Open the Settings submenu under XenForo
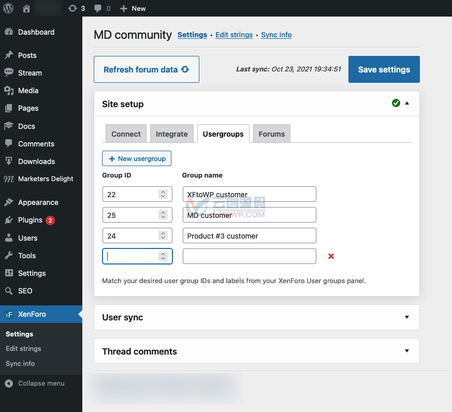Image resolution: width=452 pixels, height=412 pixels. coord(19,334)
